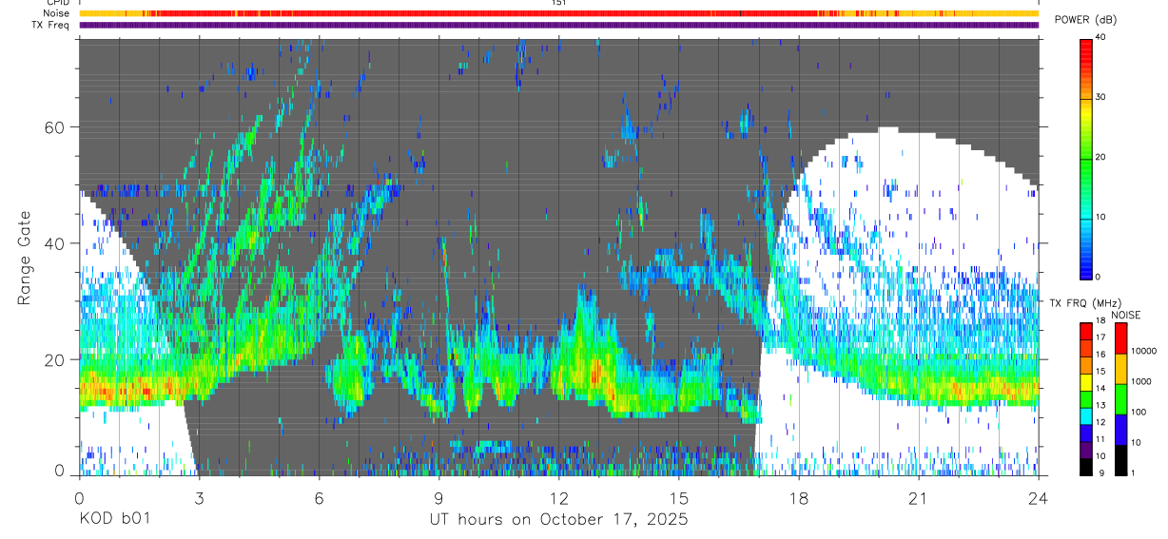
Task: Click hour 0 on the UT axis
Action: click(79, 497)
